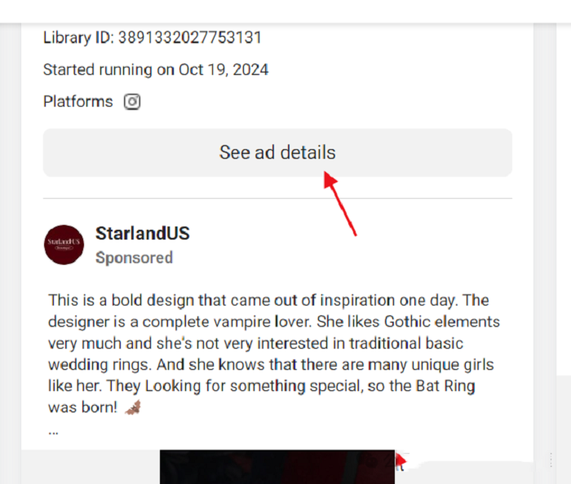Expand the ad text via ellipsis
Image resolution: width=571 pixels, height=484 pixels.
(53, 433)
